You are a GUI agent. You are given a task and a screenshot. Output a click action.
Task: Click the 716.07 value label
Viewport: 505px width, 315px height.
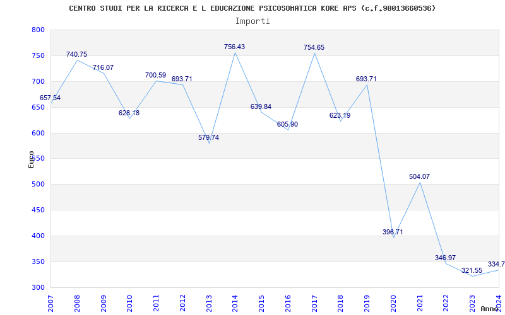point(103,67)
